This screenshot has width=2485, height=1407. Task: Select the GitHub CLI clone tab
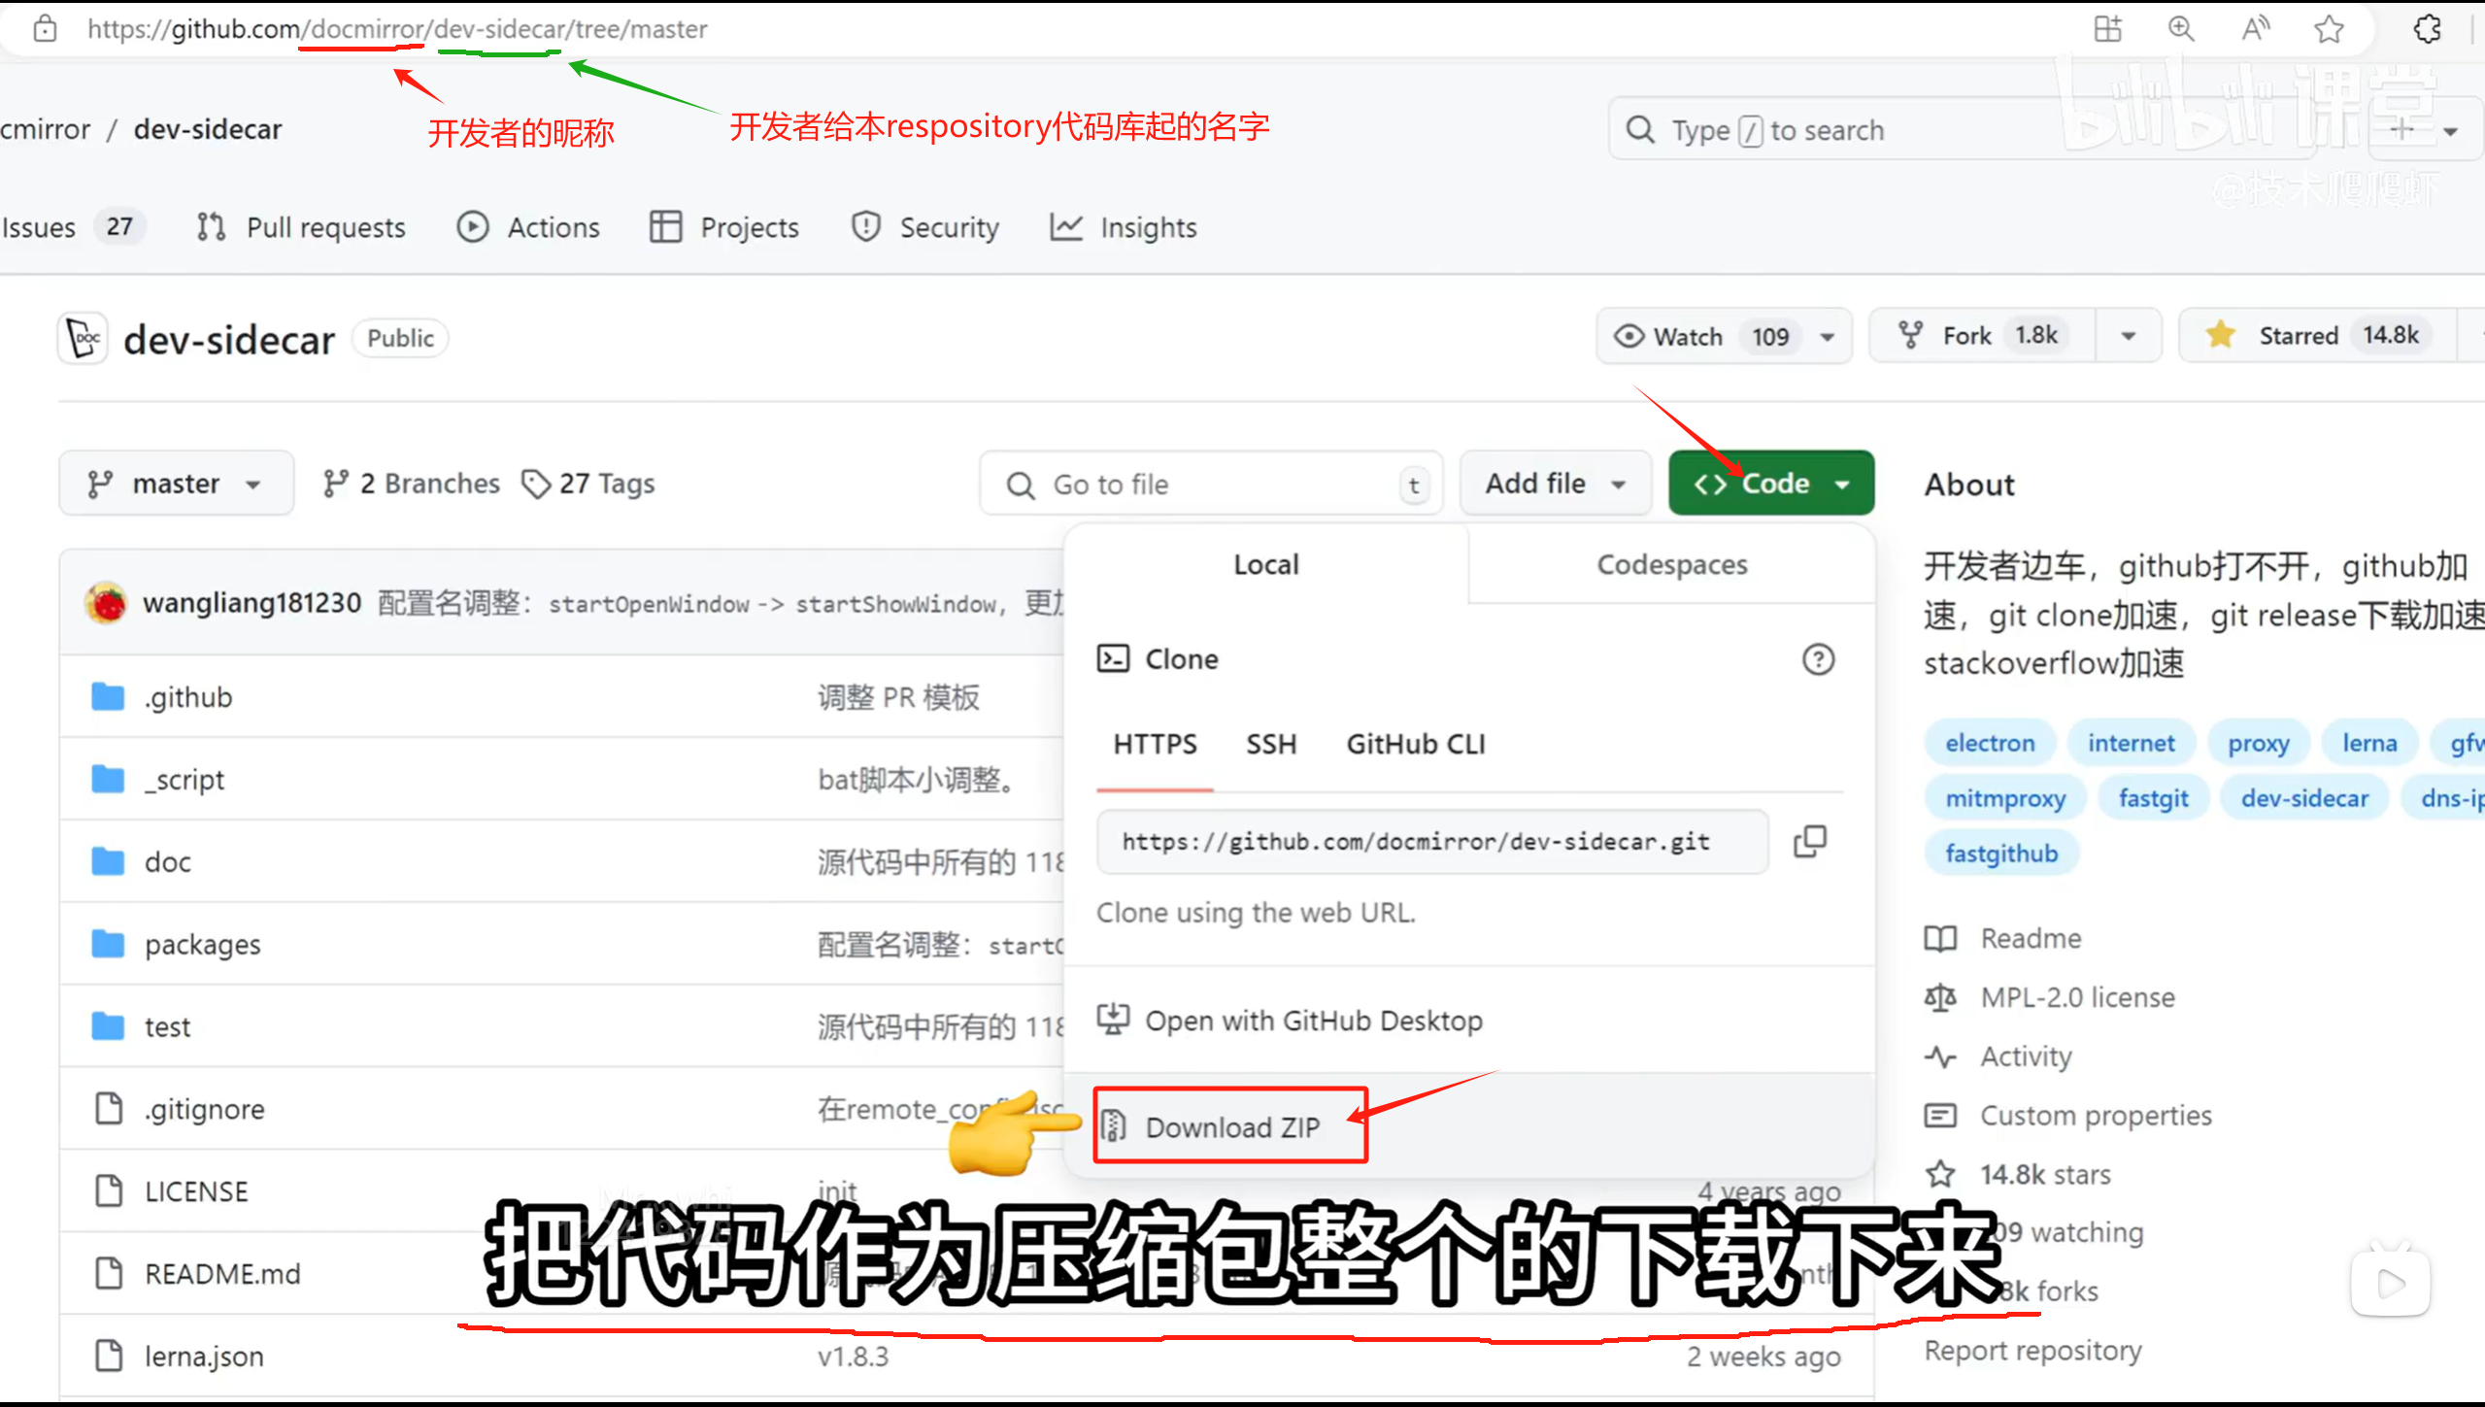(x=1415, y=745)
